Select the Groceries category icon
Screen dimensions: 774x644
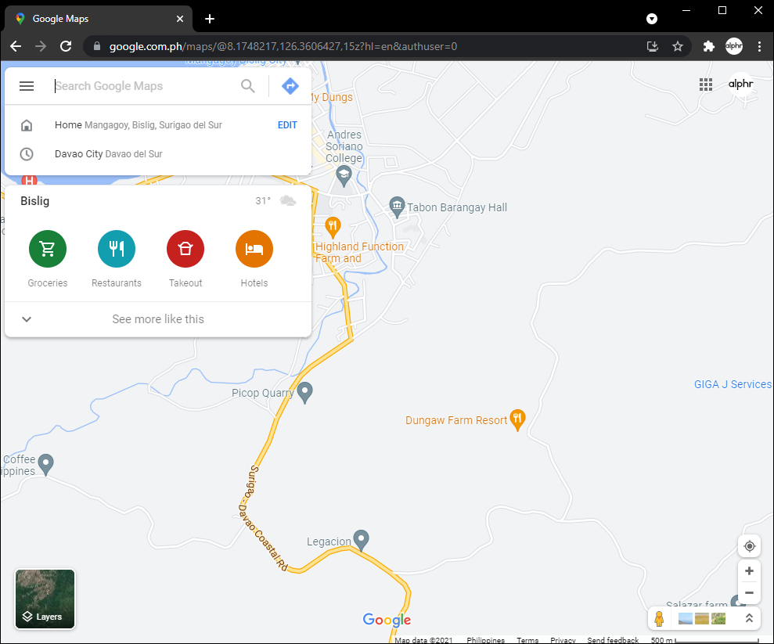tap(48, 249)
